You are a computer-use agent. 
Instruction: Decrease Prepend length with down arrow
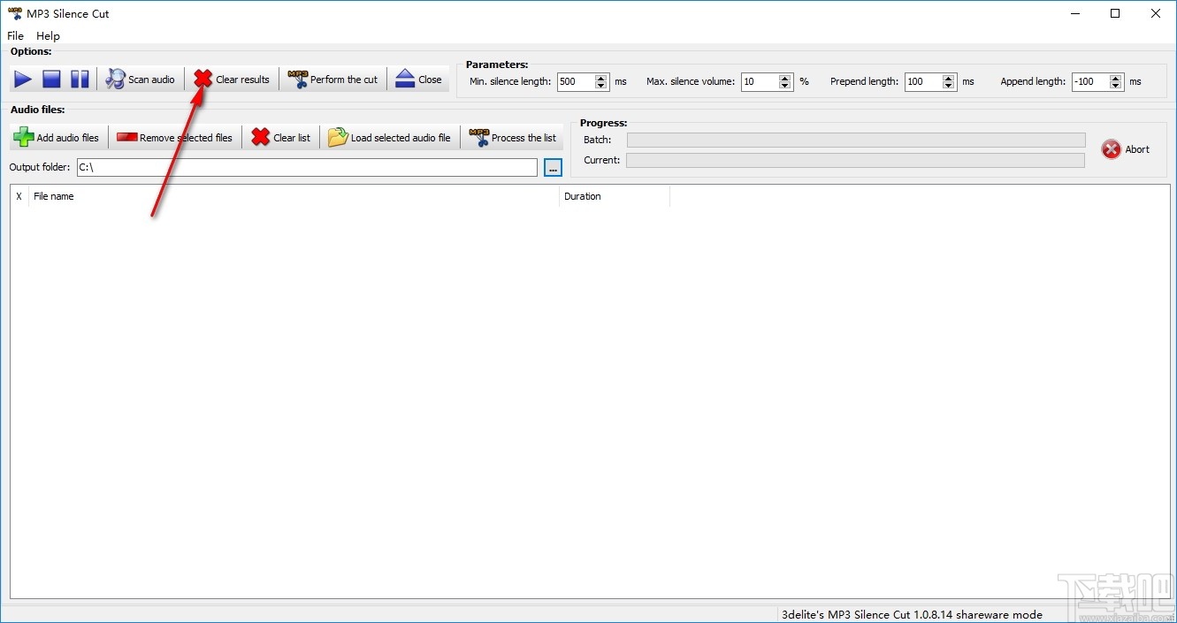click(949, 86)
